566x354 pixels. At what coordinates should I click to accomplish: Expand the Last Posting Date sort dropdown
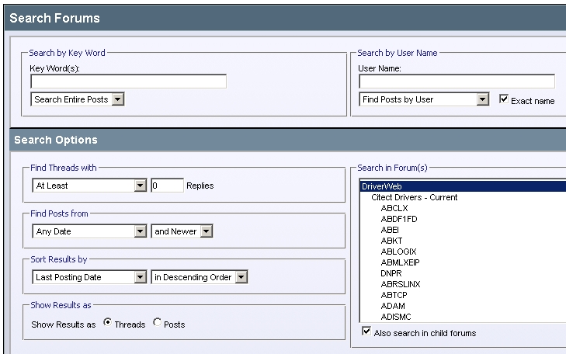tap(89, 277)
